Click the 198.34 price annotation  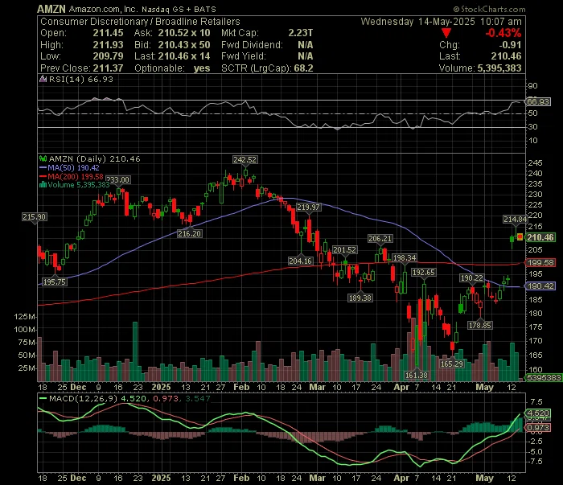pos(405,257)
